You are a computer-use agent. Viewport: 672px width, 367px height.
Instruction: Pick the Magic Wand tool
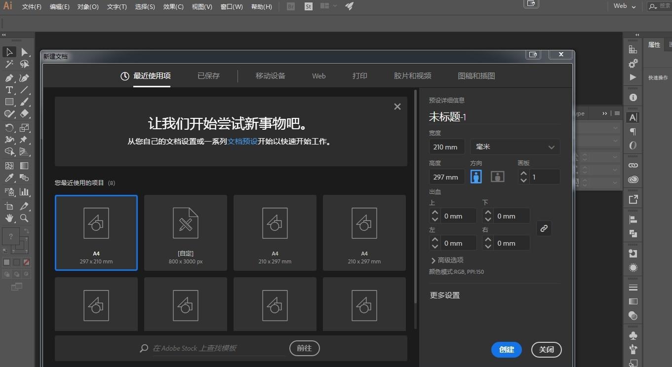(x=9, y=64)
